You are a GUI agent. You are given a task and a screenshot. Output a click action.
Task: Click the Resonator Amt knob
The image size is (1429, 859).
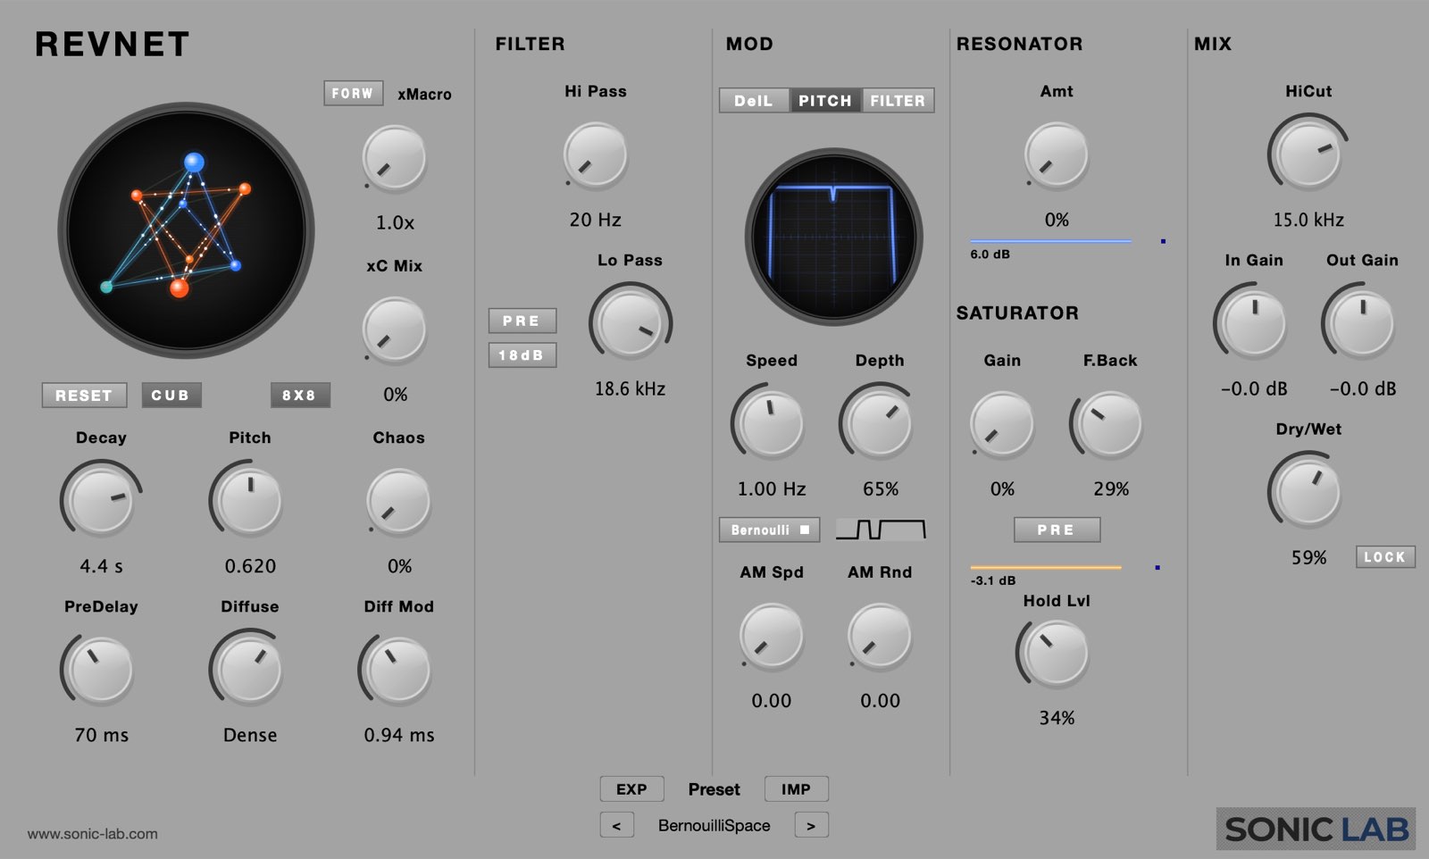point(1056,155)
